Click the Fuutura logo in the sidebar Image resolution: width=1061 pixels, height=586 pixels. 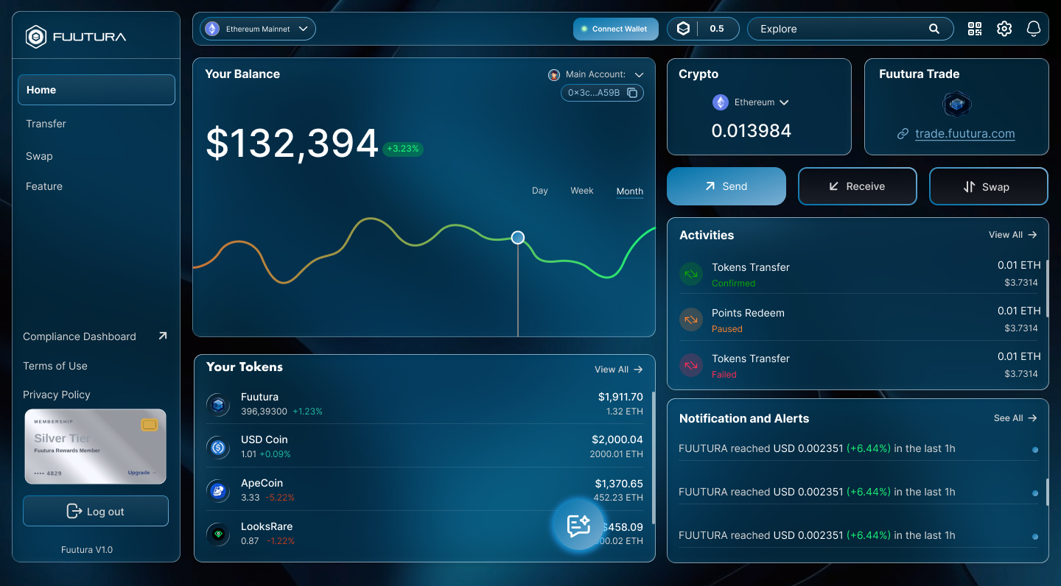(76, 36)
